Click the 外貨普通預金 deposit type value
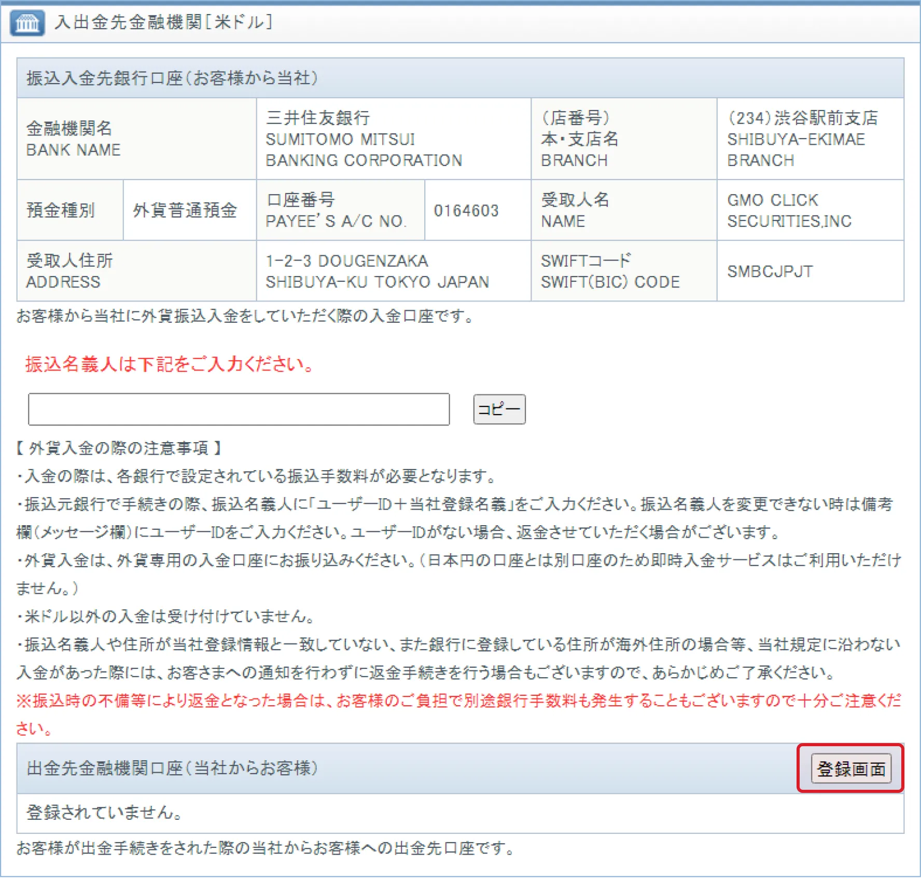This screenshot has width=921, height=878. [x=185, y=211]
